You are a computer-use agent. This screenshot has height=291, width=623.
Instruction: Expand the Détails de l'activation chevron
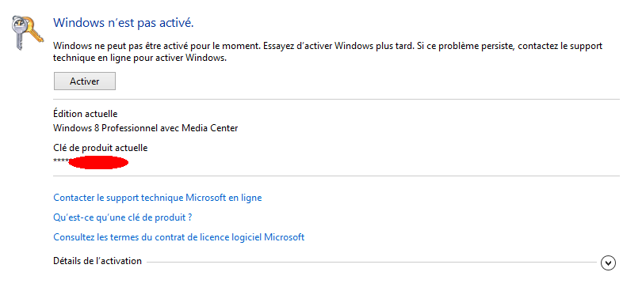(x=608, y=263)
